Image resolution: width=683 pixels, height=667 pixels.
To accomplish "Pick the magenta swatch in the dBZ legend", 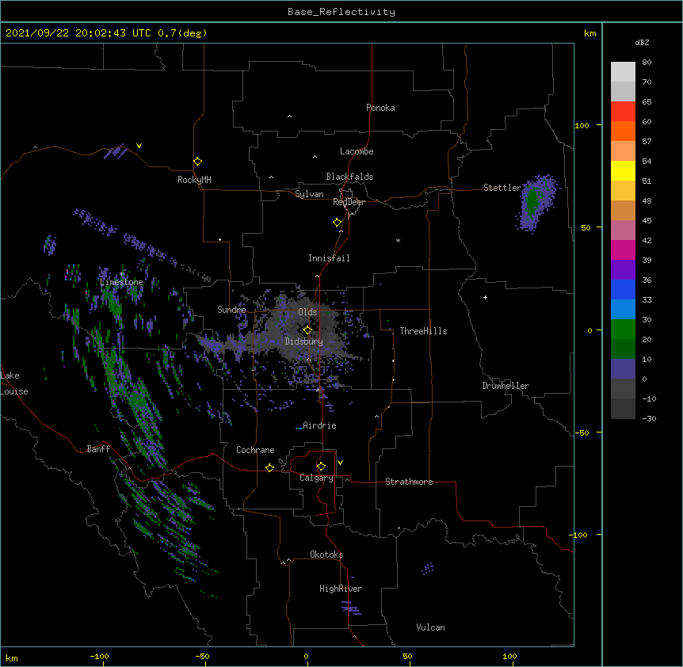I will 623,250.
